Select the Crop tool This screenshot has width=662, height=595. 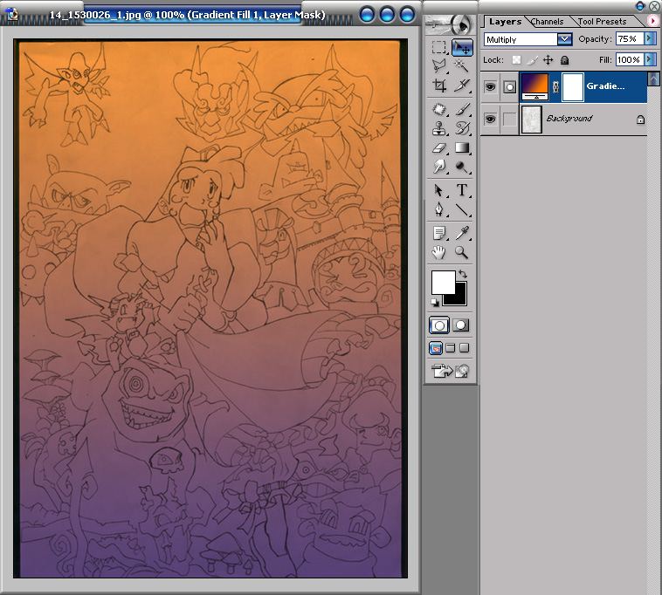(439, 85)
